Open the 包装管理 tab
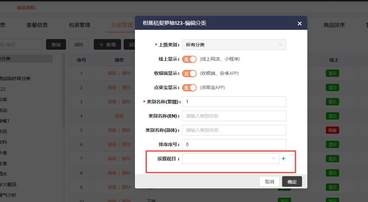Viewport: 368px width, 202px height. click(80, 25)
